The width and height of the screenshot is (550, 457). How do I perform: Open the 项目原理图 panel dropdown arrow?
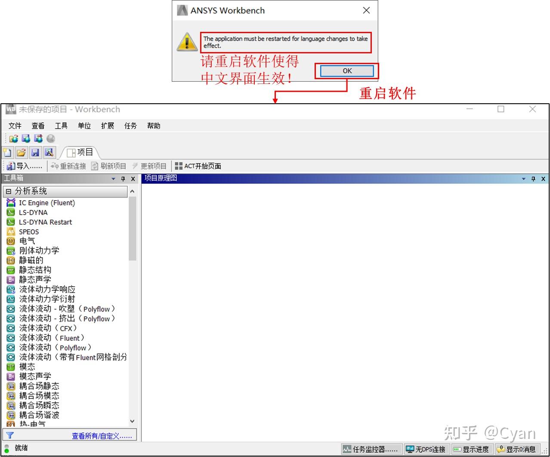[x=523, y=179]
